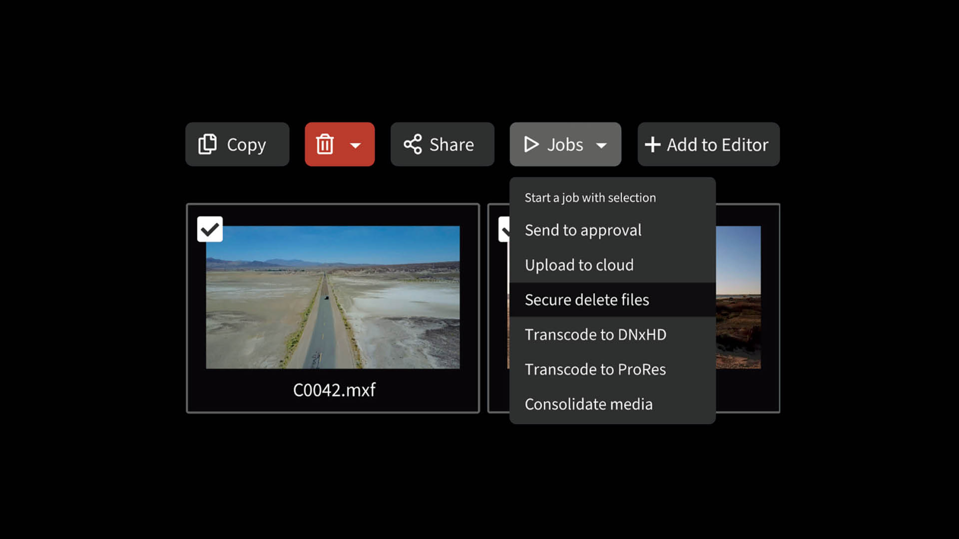Click the red trash delete icon
This screenshot has width=959, height=539.
(x=325, y=144)
